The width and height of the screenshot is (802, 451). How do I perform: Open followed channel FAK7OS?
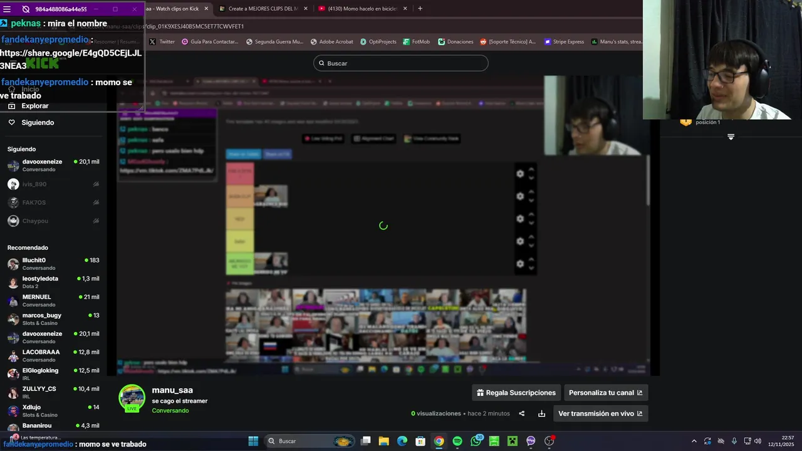pyautogui.click(x=53, y=202)
